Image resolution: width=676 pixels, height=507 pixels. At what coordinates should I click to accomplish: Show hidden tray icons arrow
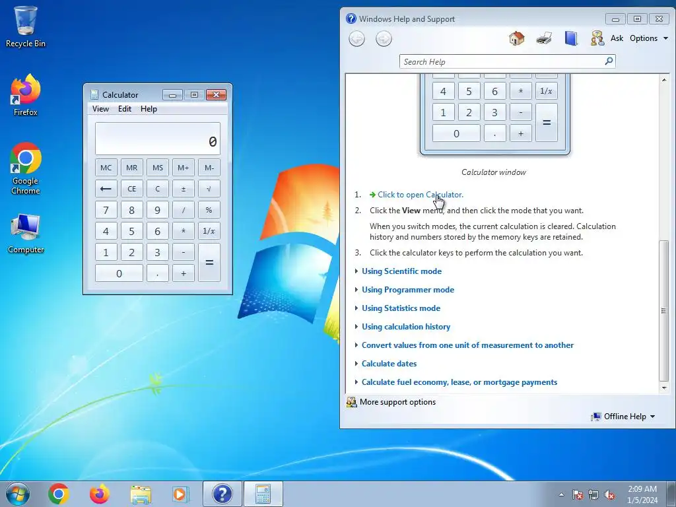click(x=561, y=494)
